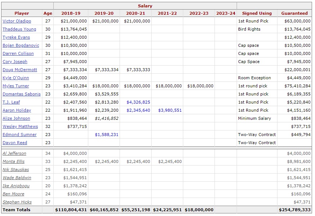Open Thaddeus Young player link

pos(19,29)
